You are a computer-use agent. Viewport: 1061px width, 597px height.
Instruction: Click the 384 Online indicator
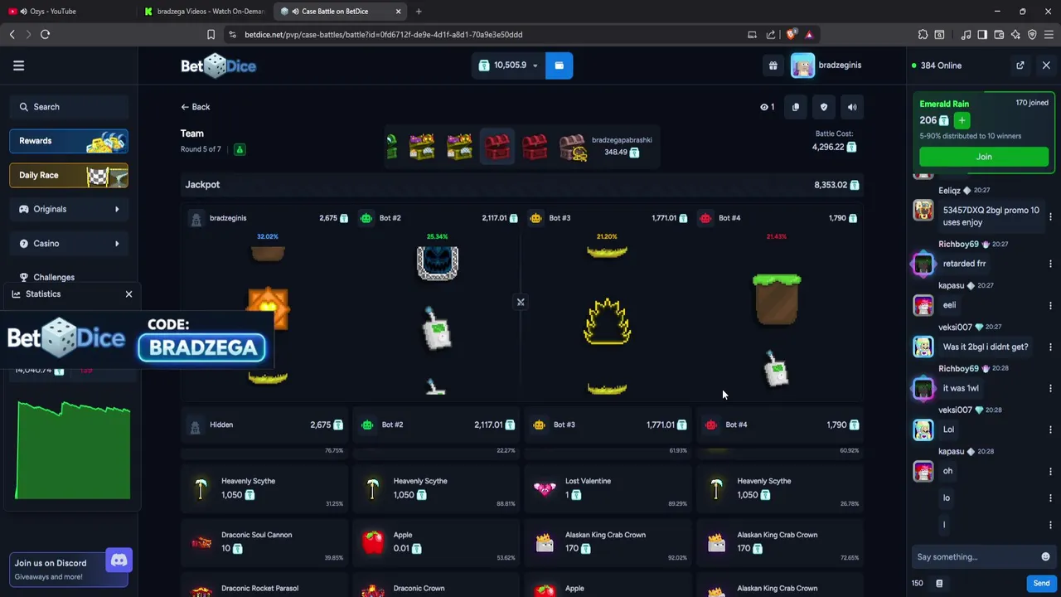point(937,66)
